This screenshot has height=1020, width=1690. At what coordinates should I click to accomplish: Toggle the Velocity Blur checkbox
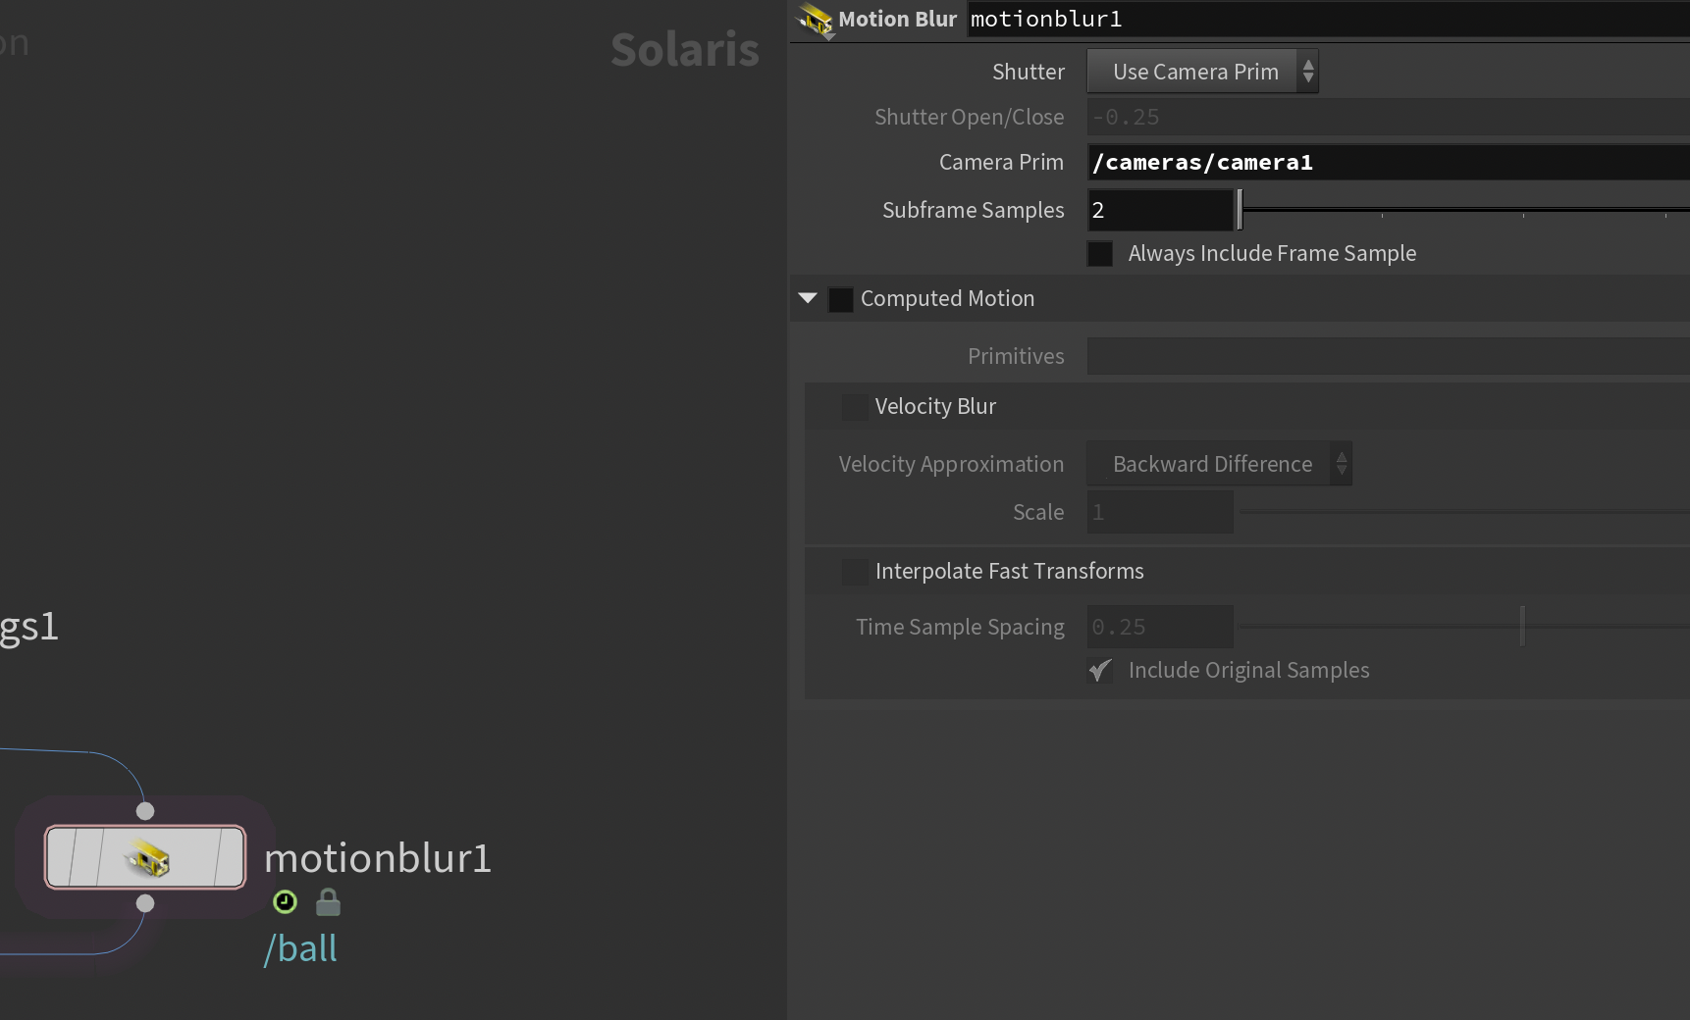855,407
